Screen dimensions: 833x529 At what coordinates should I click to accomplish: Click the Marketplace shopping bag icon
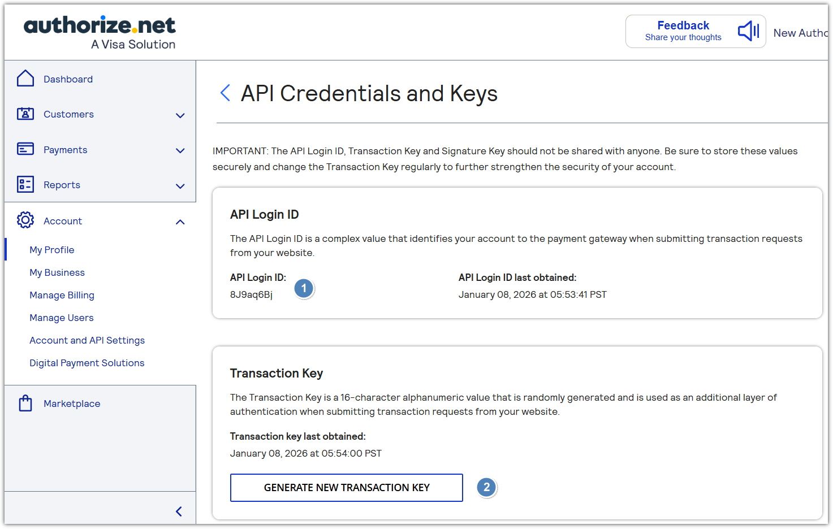coord(25,403)
